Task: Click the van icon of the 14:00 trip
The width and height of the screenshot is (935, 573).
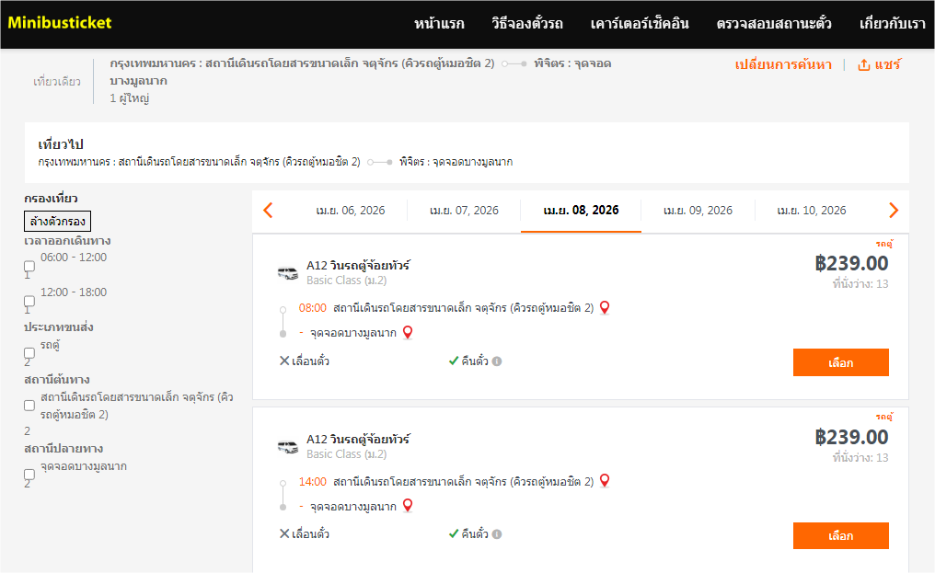Action: 287,446
